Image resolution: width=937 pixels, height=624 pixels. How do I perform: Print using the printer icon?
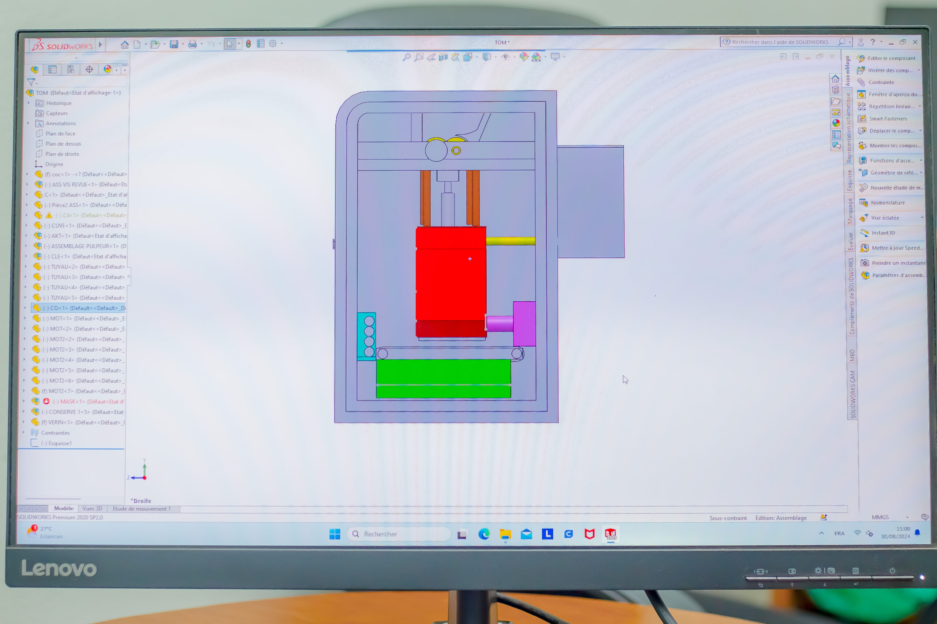pos(192,44)
